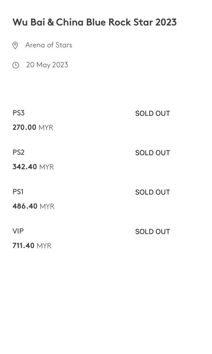
Task: Click the 711.40 MYR price
Action: [x=32, y=246]
